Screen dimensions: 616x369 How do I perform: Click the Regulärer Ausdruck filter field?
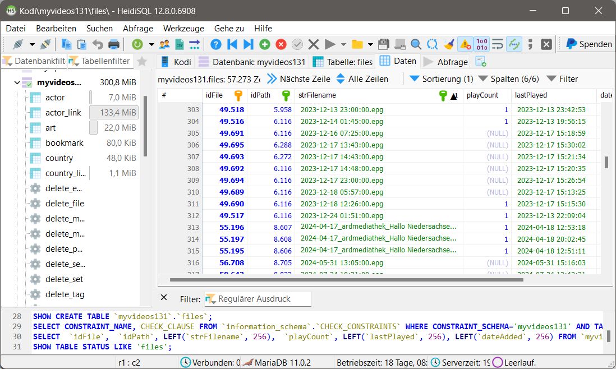[x=258, y=299]
